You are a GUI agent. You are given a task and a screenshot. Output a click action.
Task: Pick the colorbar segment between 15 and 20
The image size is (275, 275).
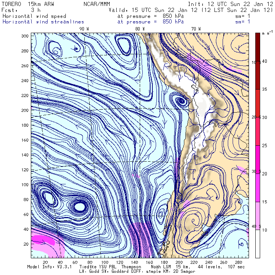pos(258,188)
